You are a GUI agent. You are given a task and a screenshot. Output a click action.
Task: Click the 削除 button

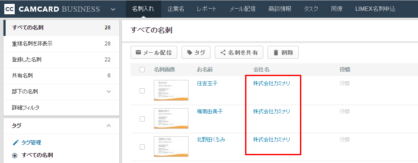coord(283,53)
